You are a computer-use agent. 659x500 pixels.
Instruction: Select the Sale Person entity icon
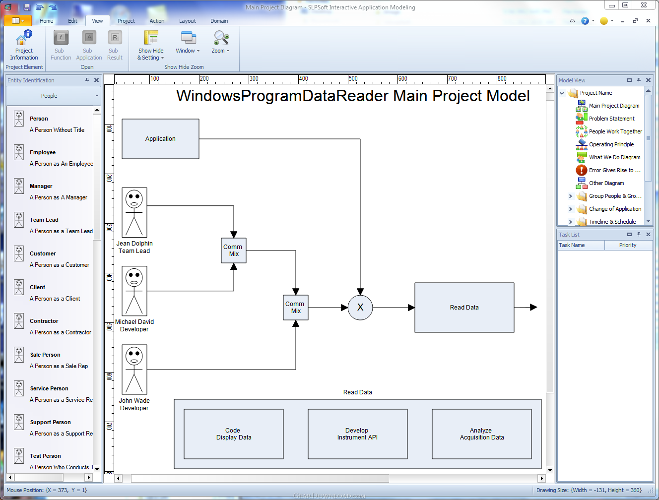(19, 355)
